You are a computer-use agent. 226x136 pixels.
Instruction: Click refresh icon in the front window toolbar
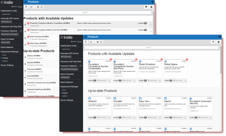tap(86, 42)
